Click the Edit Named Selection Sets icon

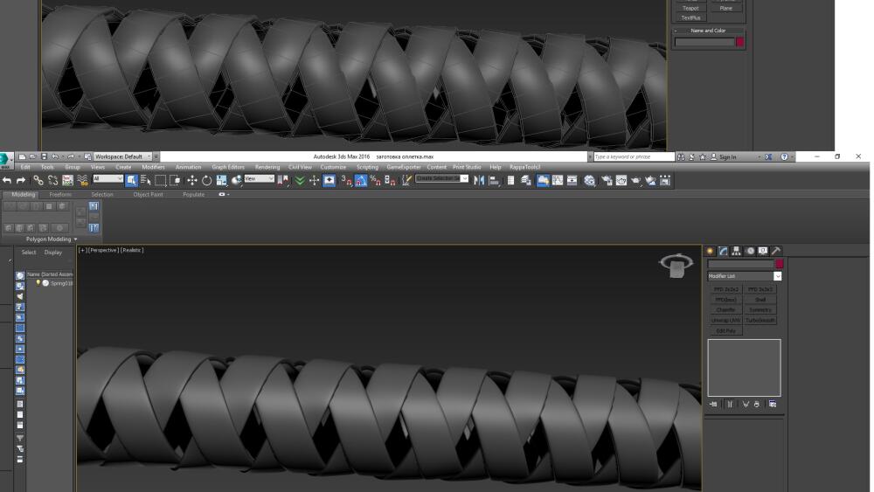coord(407,180)
